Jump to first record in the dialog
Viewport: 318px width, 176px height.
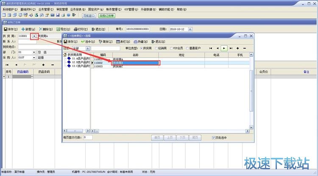(210, 48)
